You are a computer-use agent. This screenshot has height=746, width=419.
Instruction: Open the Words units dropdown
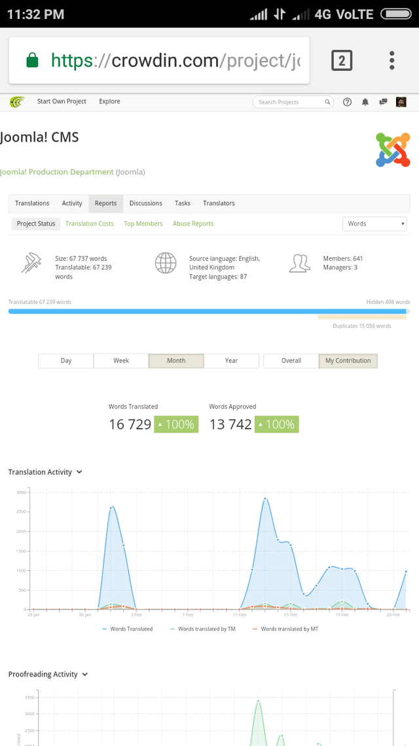(x=374, y=224)
